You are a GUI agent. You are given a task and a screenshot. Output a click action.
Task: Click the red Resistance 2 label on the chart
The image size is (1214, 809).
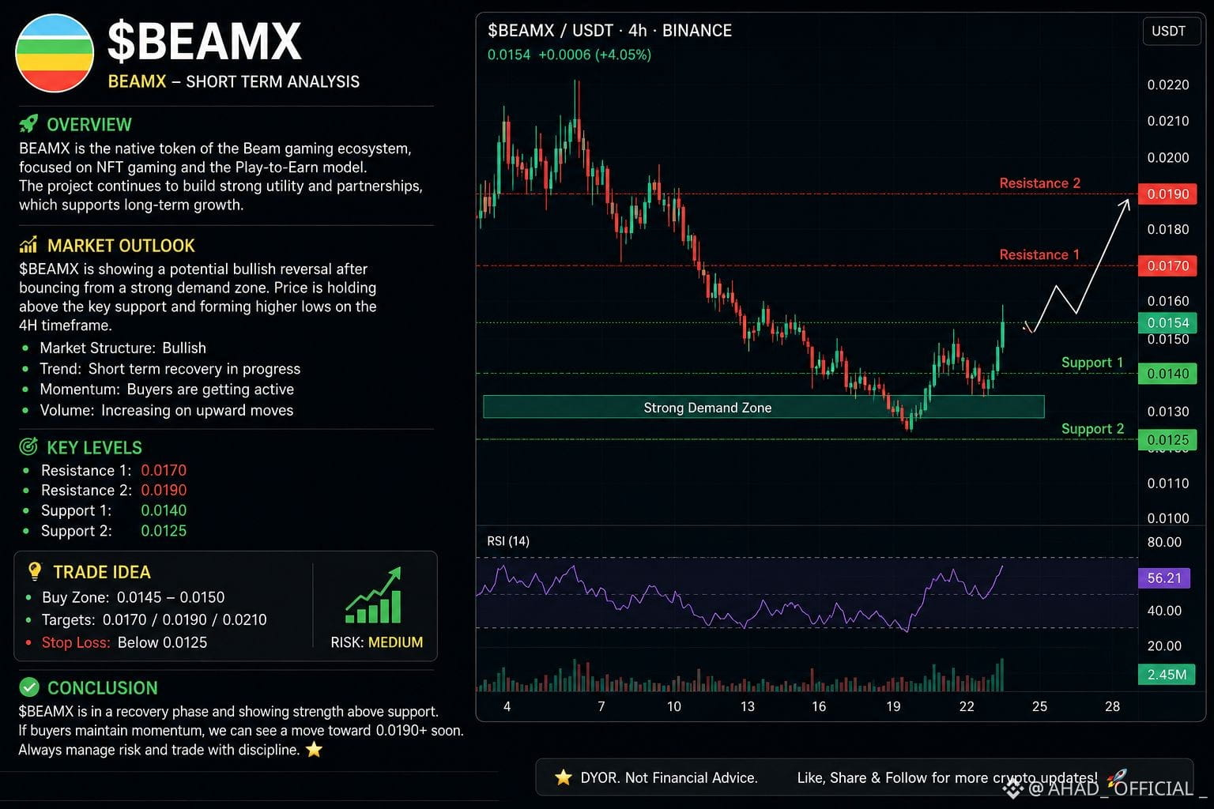pos(1039,183)
